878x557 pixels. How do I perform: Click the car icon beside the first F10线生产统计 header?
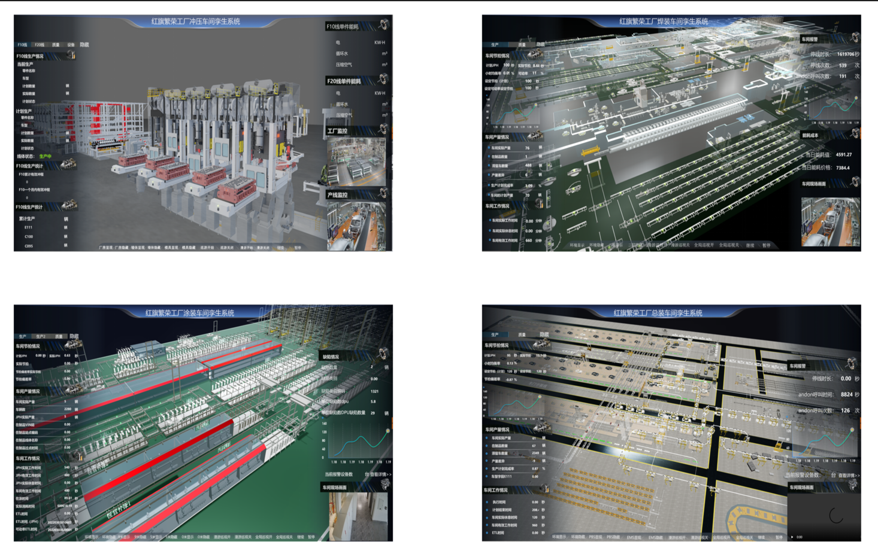[68, 164]
